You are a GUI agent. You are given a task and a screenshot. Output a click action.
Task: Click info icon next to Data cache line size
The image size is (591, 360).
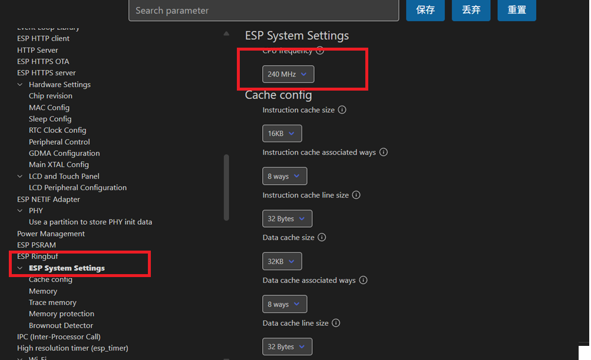[336, 323]
